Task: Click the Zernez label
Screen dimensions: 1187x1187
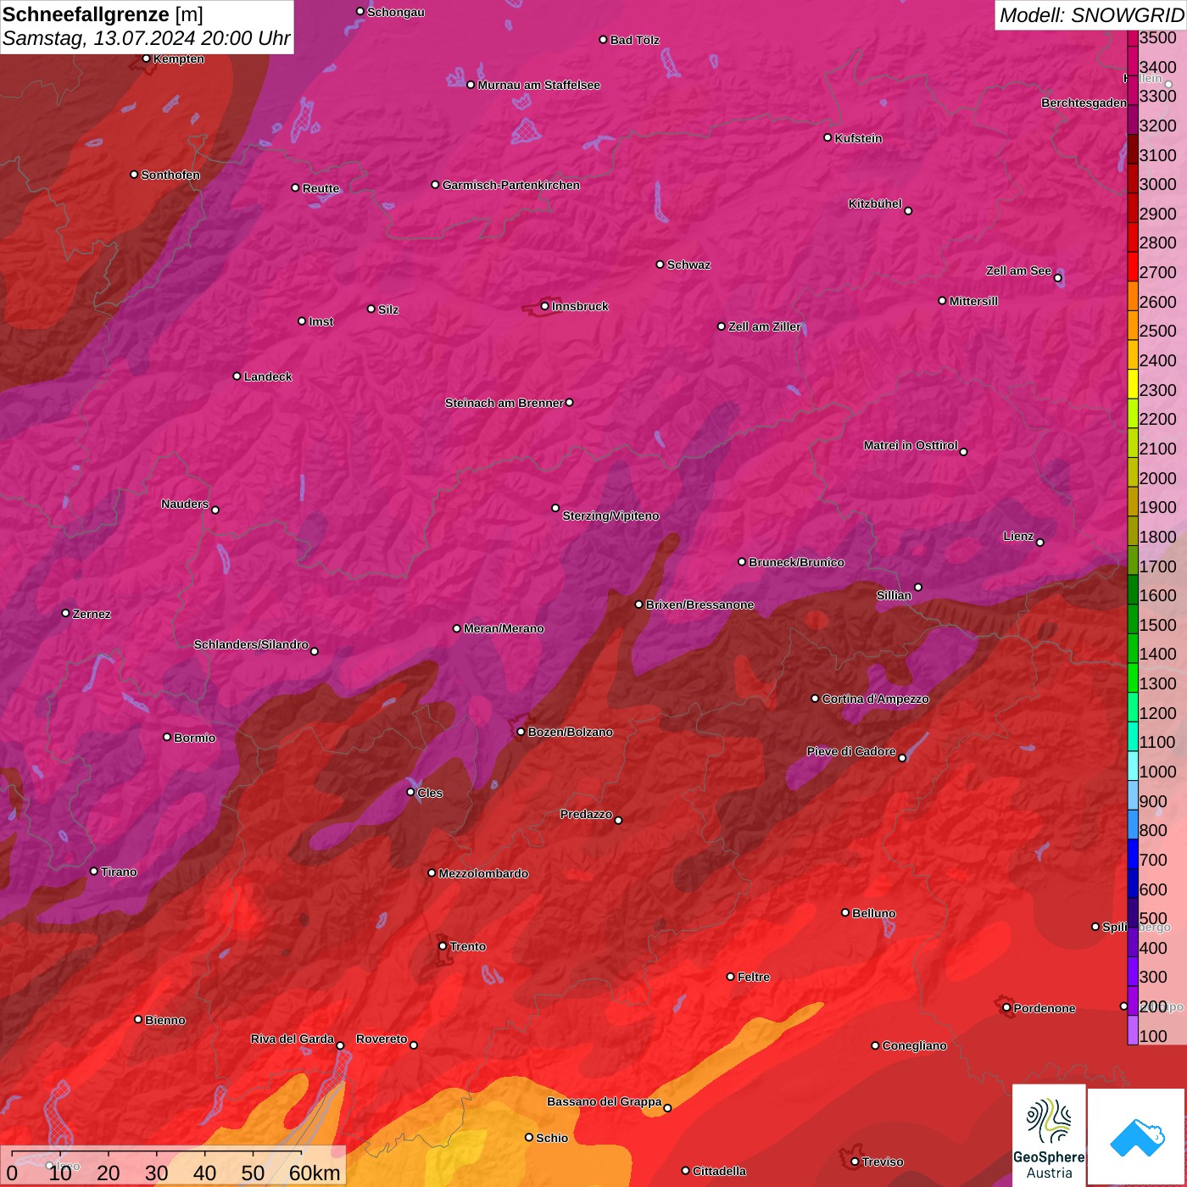Action: (92, 614)
